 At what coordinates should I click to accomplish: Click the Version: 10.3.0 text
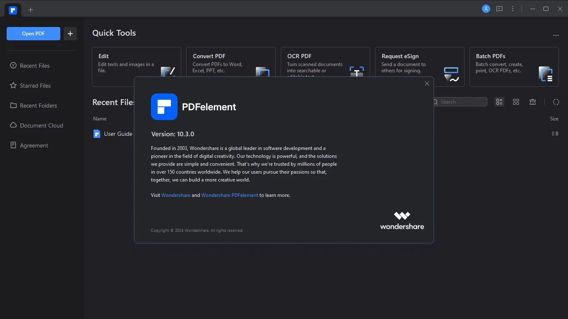tap(173, 134)
